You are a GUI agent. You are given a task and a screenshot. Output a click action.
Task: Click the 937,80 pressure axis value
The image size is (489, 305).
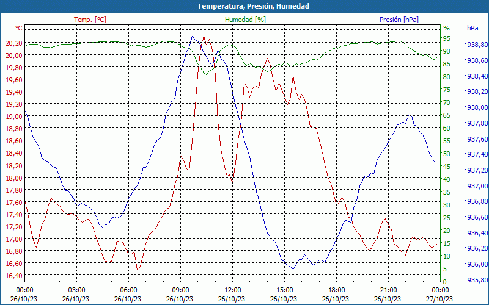477,123
